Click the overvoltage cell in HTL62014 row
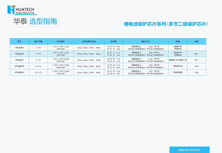The height and width of the screenshot is (153, 222). (x=61, y=73)
